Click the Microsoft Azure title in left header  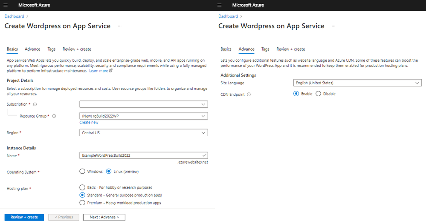coord(34,5)
